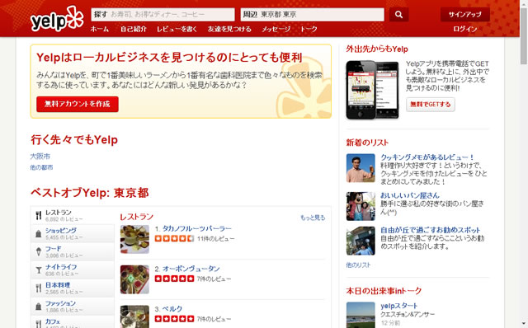Open the yelpスタート talk topic

tap(399, 306)
